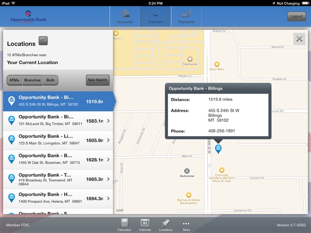Click the 3:24 PM clock
311x233 pixels.
click(155, 3)
